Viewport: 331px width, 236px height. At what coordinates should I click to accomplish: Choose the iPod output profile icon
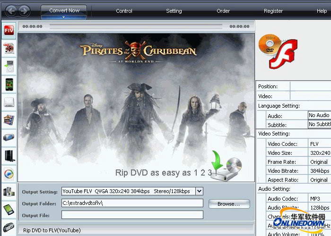tap(9, 67)
